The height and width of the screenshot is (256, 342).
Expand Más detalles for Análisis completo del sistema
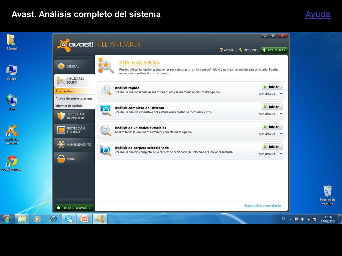(x=270, y=114)
